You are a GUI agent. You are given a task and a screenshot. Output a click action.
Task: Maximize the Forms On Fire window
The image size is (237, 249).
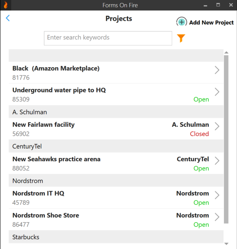click(218, 5)
